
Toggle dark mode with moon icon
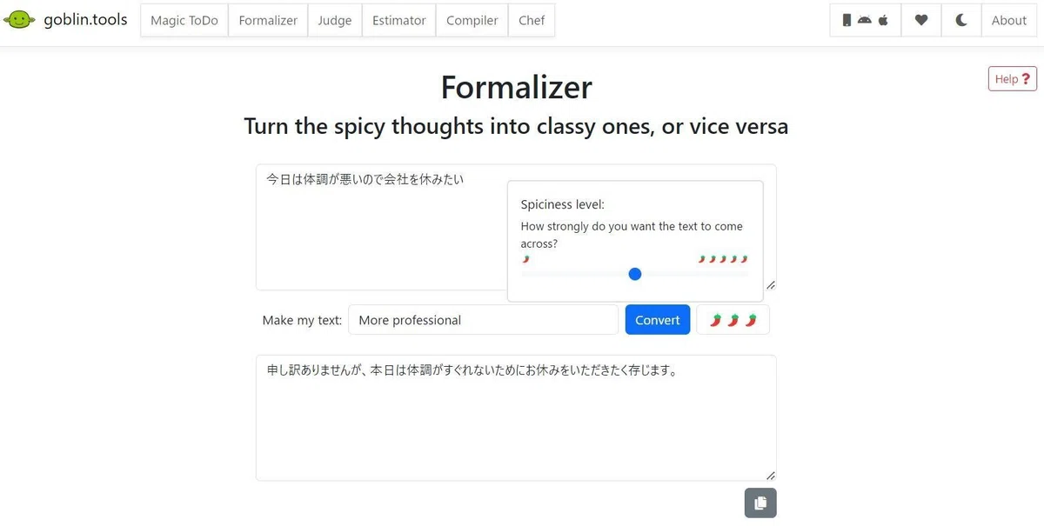point(961,21)
